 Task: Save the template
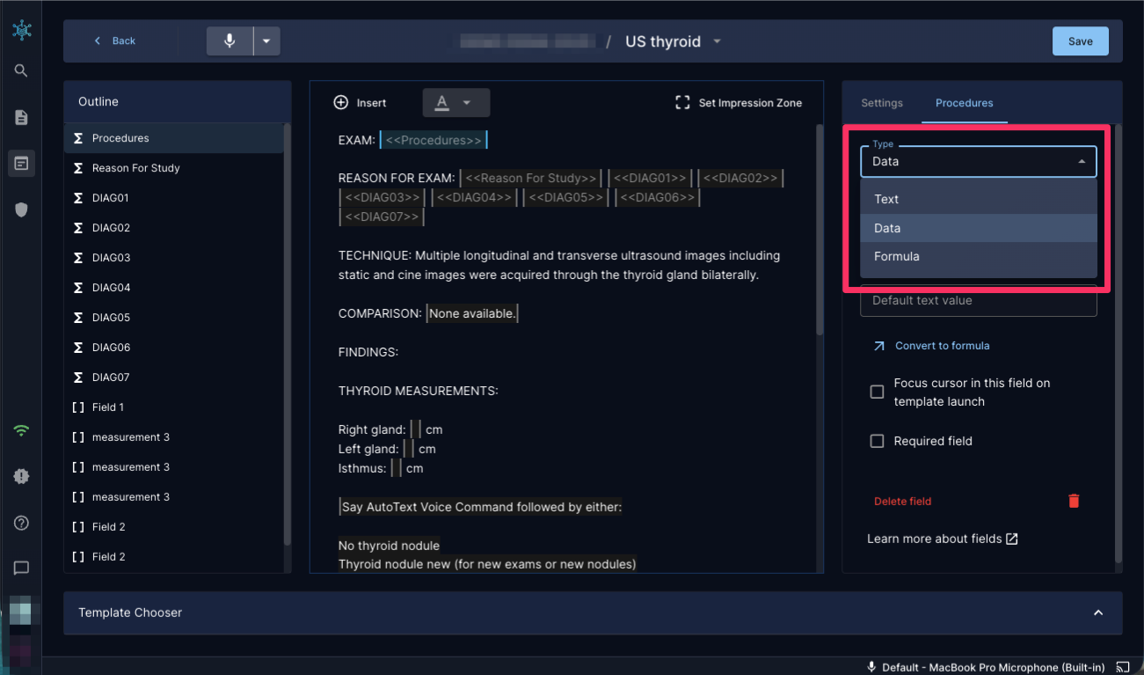coord(1080,41)
